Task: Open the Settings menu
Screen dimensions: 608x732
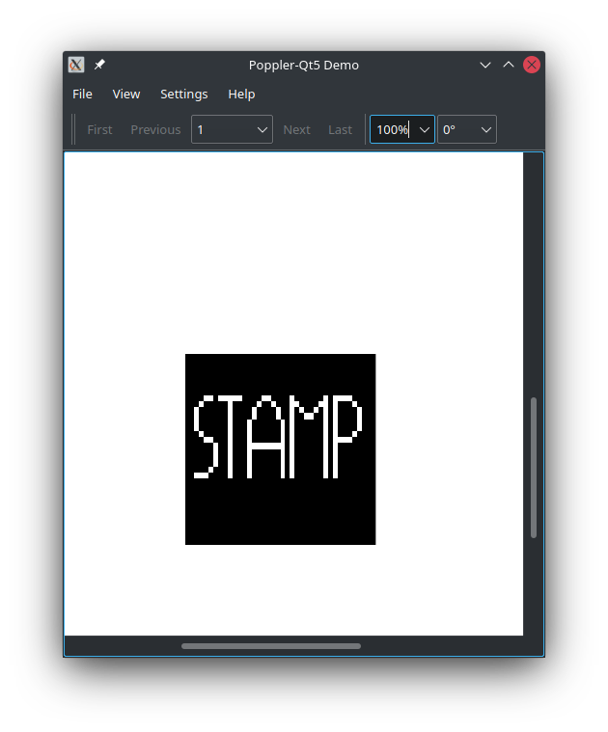Action: point(184,94)
